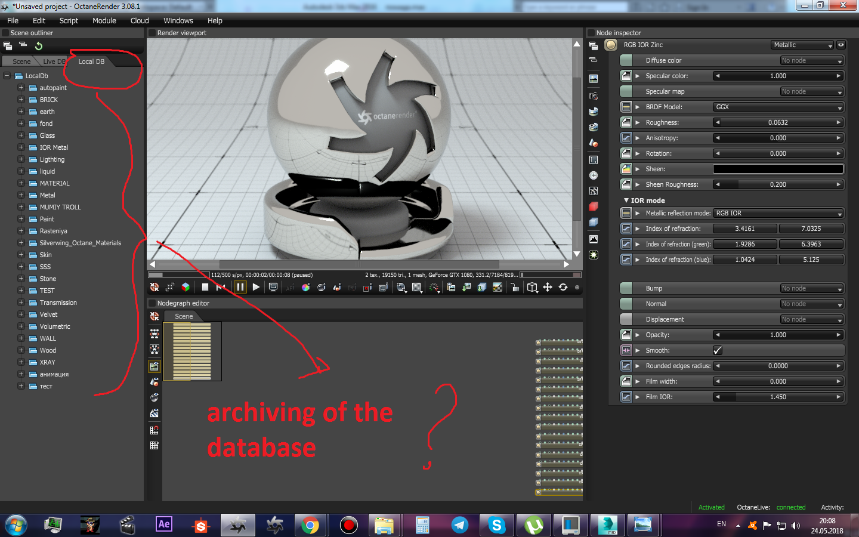Click the RGB IOR Zinc material preview ball
This screenshot has height=537, width=859.
tap(611, 45)
